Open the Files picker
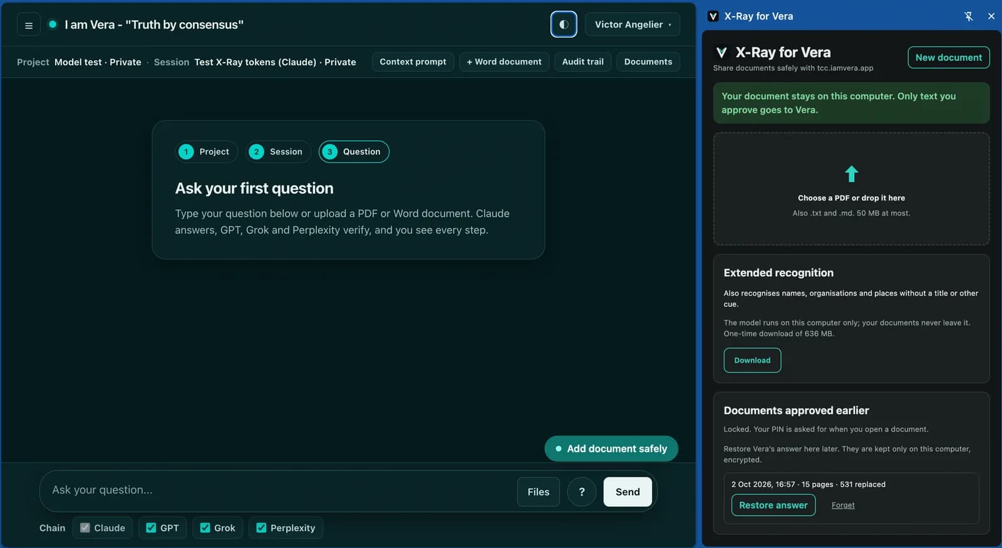Screen dimensions: 1002x548 coord(539,492)
